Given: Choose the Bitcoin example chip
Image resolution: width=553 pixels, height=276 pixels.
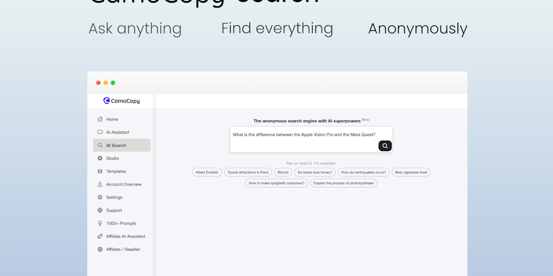Looking at the screenshot, I should point(283,172).
